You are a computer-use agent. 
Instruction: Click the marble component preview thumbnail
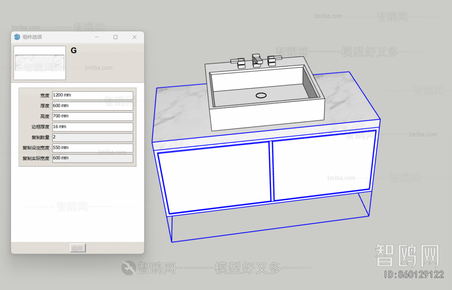click(x=40, y=63)
